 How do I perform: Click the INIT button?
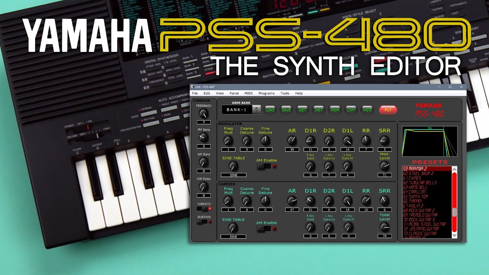click(318, 110)
